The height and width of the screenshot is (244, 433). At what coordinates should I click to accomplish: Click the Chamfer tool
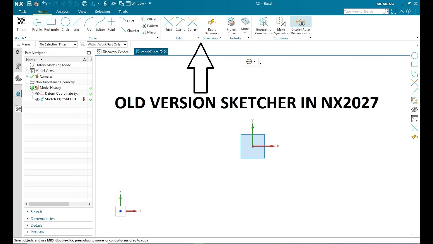129,30
